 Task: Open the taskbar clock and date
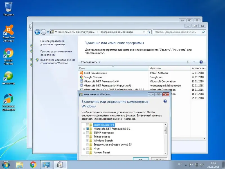pyautogui.click(x=213, y=165)
